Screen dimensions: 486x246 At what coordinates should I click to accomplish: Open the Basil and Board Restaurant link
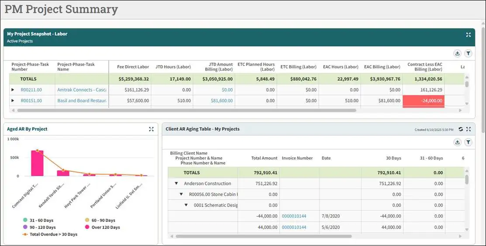coord(82,100)
